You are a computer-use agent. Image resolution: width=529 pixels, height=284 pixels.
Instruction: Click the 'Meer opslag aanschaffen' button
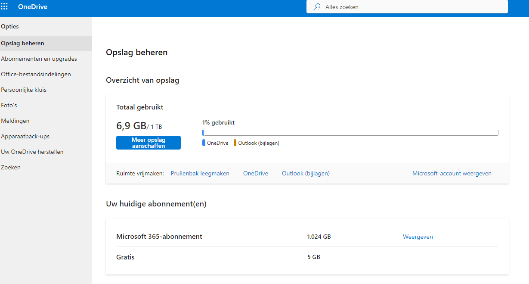(x=148, y=143)
